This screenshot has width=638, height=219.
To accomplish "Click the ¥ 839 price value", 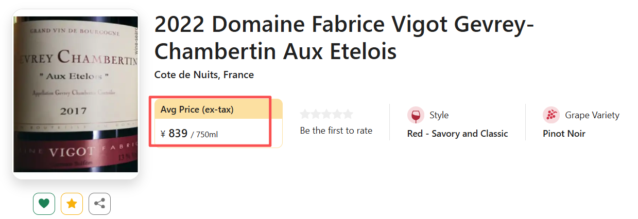I will click(178, 134).
